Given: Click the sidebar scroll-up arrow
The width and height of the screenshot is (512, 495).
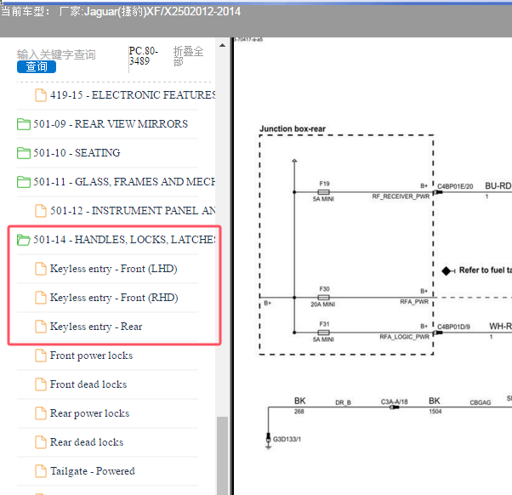Looking at the screenshot, I should 222,45.
